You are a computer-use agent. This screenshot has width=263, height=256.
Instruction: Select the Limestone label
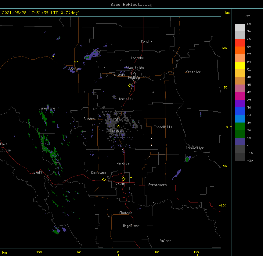[x=47, y=108]
